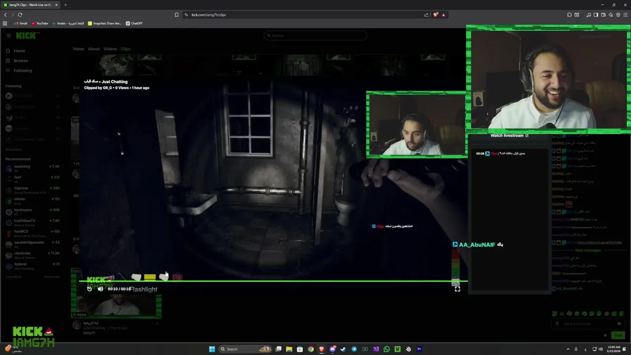Image resolution: width=631 pixels, height=355 pixels.
Task: Click the Windows taskbar Search box
Action: 245,349
